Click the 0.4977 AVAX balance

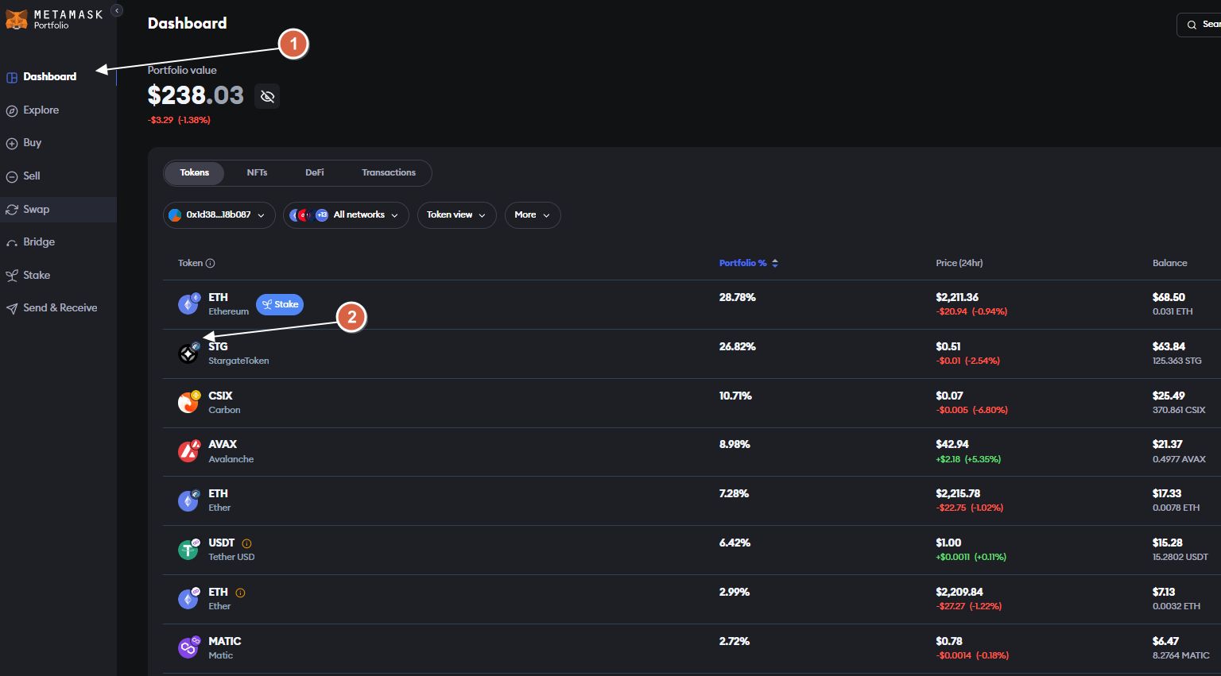click(1179, 459)
